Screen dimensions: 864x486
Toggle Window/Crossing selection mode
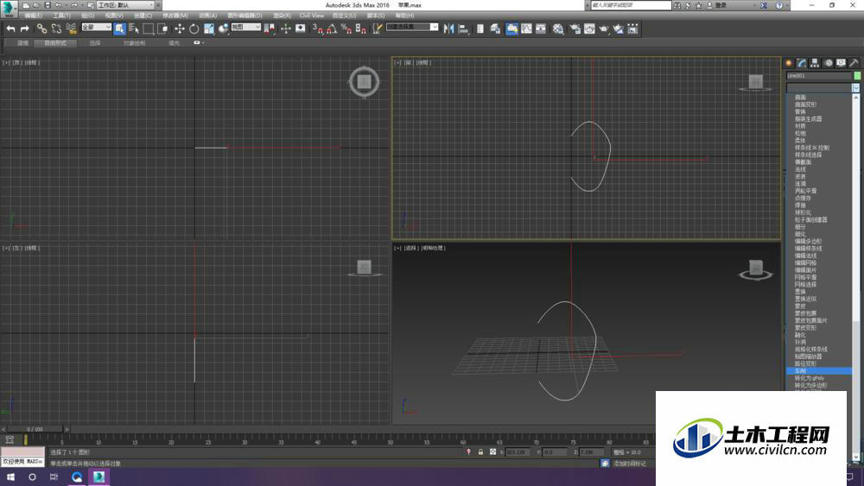click(162, 28)
